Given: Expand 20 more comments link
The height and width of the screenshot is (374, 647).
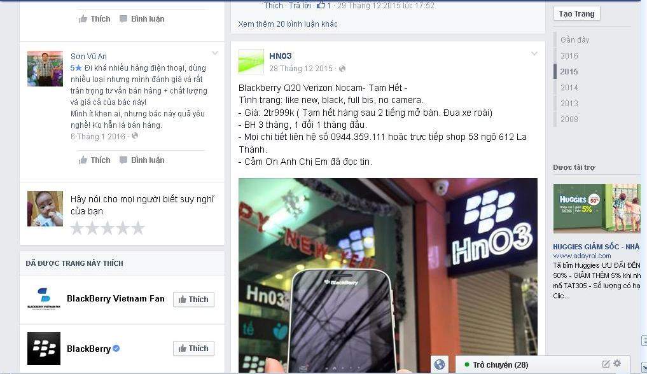Looking at the screenshot, I should click(x=288, y=24).
